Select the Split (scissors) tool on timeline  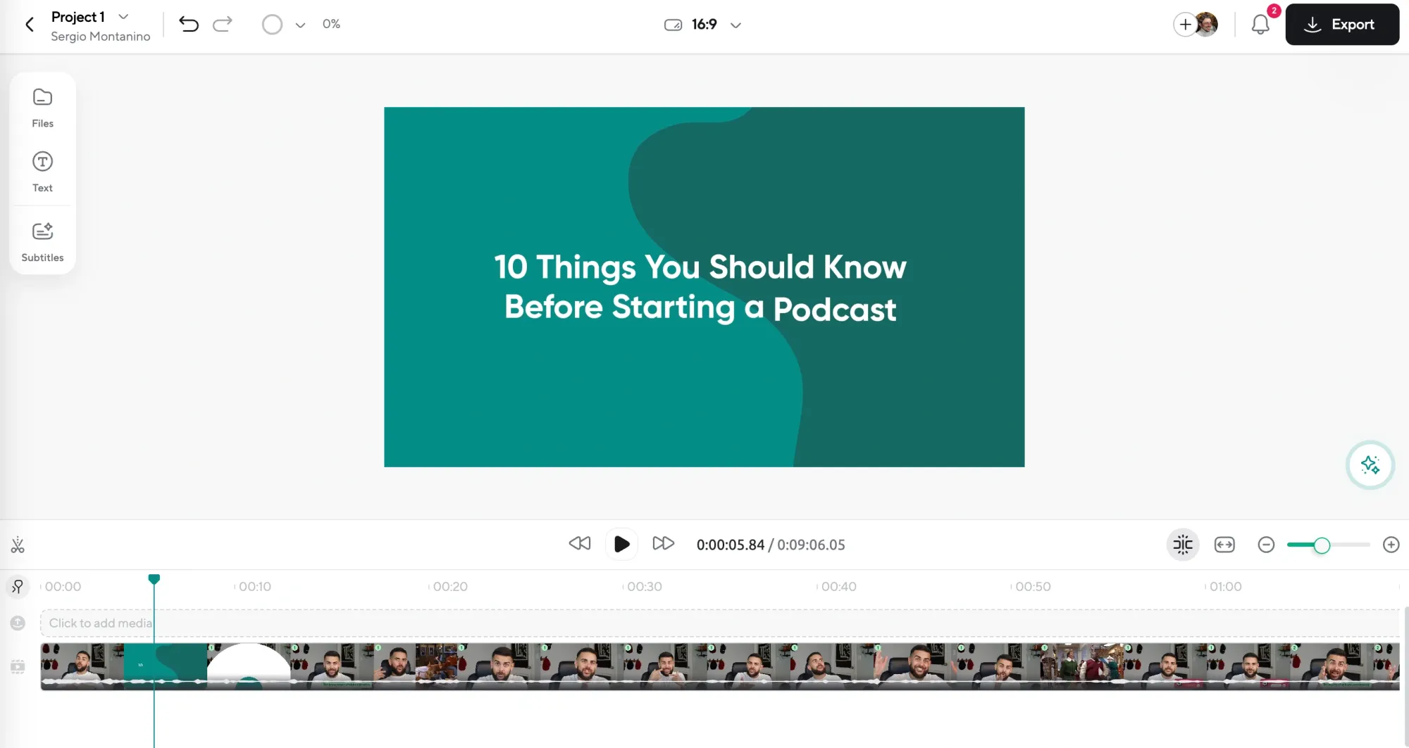click(17, 545)
